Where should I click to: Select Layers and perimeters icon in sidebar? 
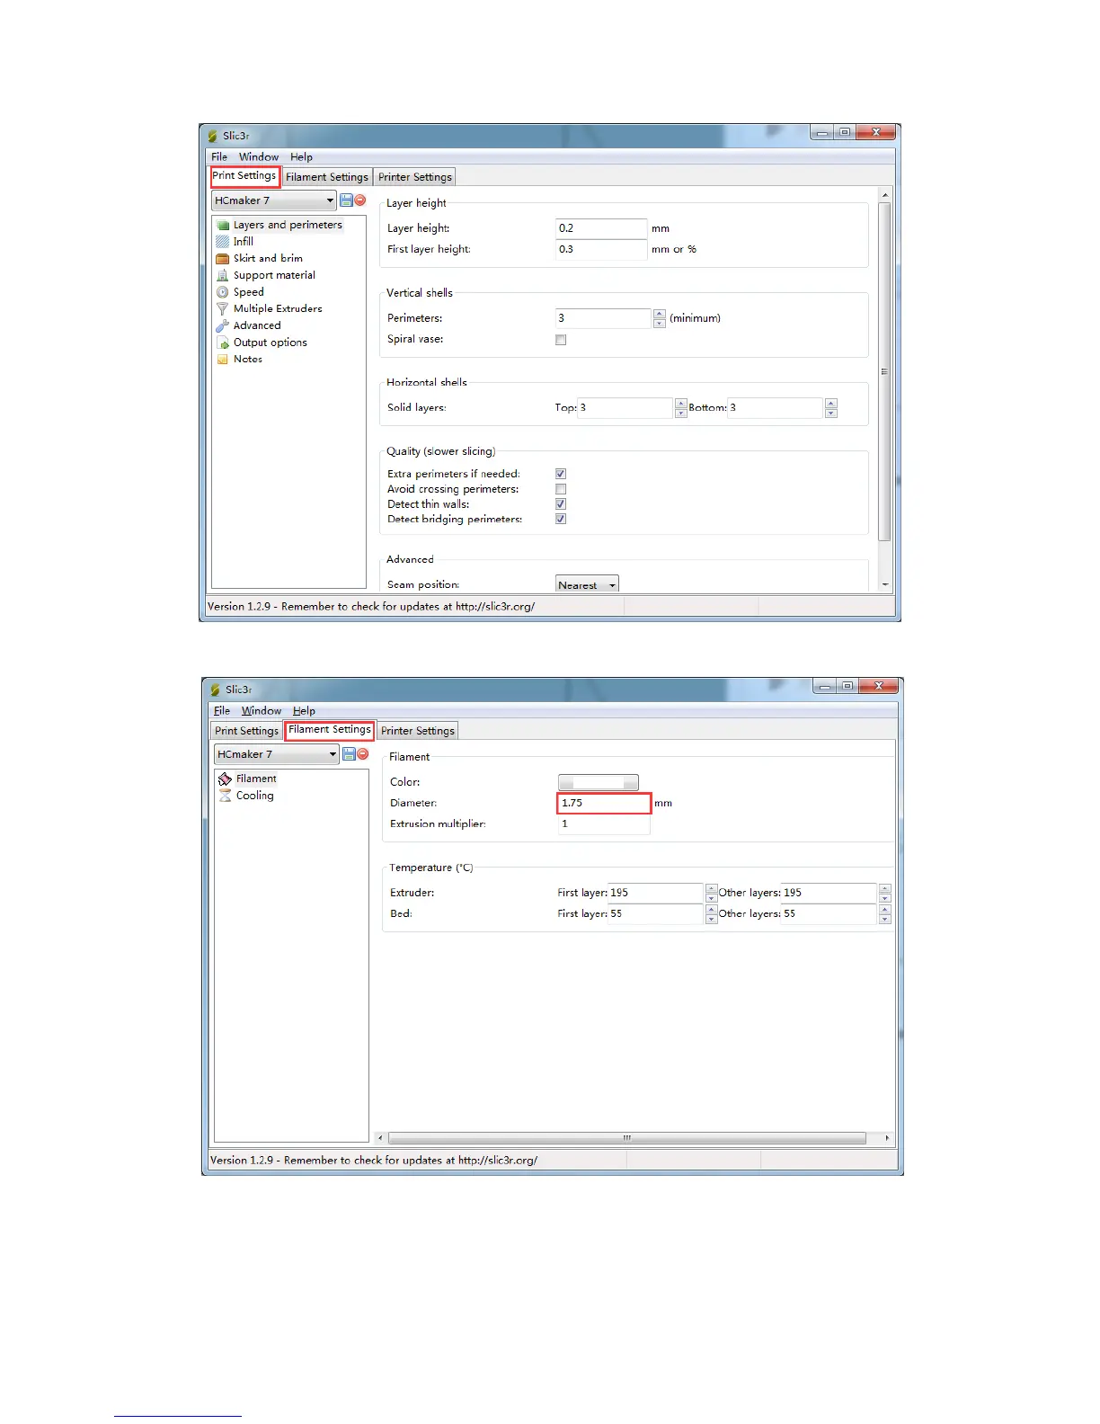223,225
